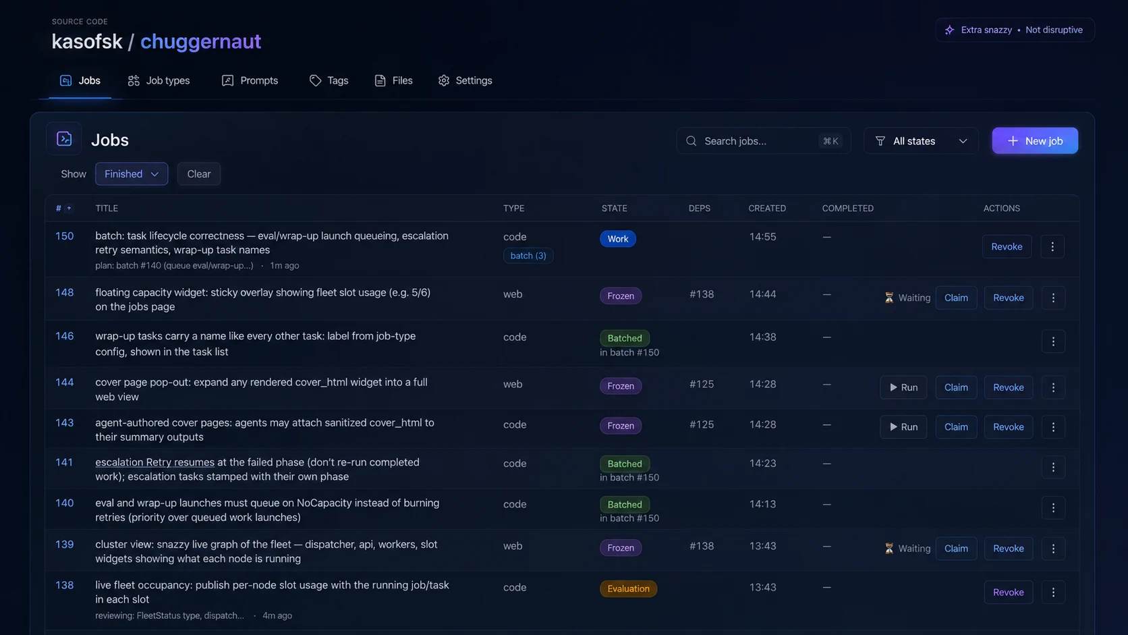Open job number 141 link

[64, 462]
